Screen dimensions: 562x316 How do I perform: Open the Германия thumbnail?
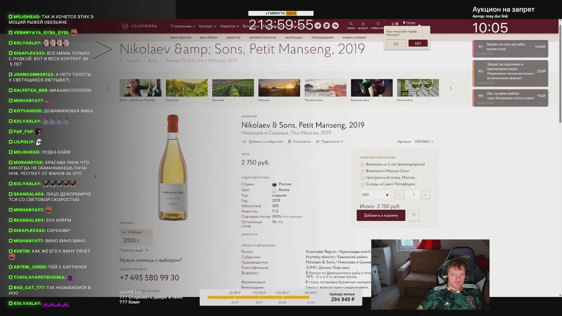(x=187, y=88)
